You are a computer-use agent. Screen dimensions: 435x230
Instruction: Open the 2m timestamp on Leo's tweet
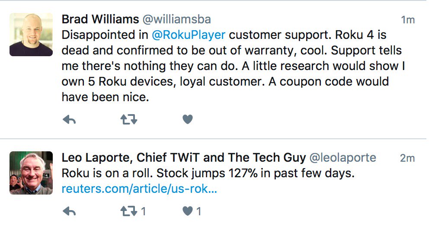coord(407,158)
